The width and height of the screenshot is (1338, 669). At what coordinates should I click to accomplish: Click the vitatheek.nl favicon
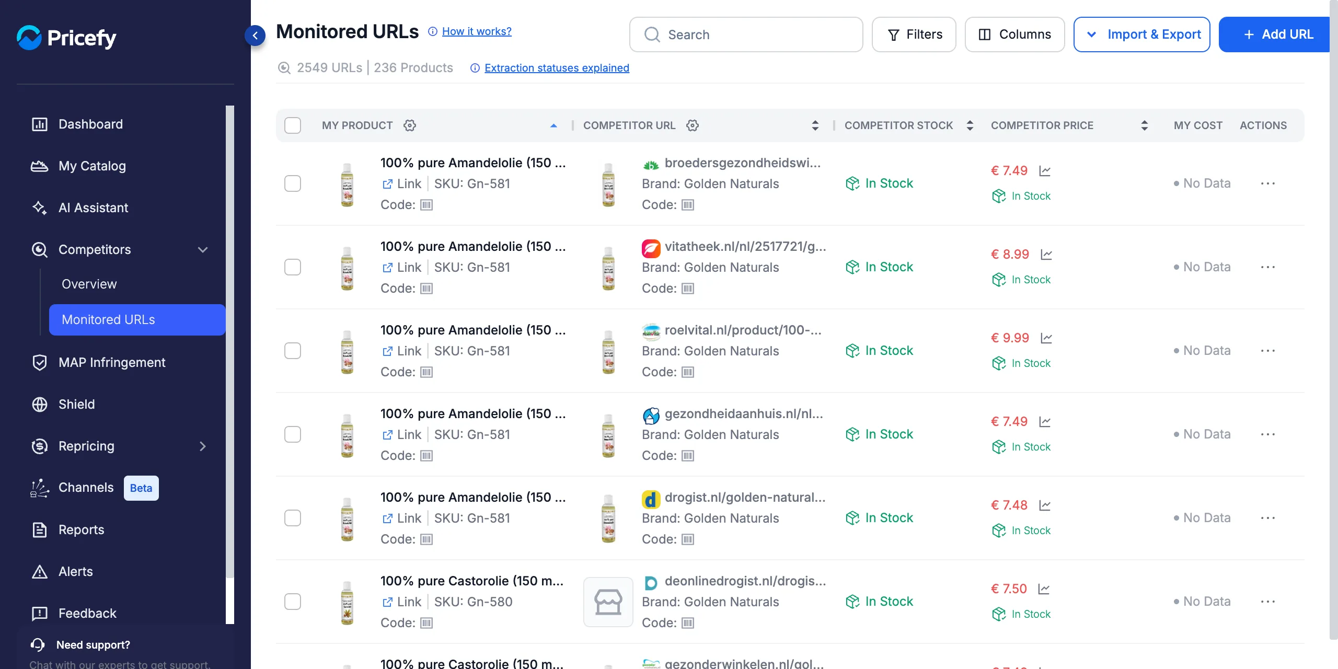pos(651,248)
